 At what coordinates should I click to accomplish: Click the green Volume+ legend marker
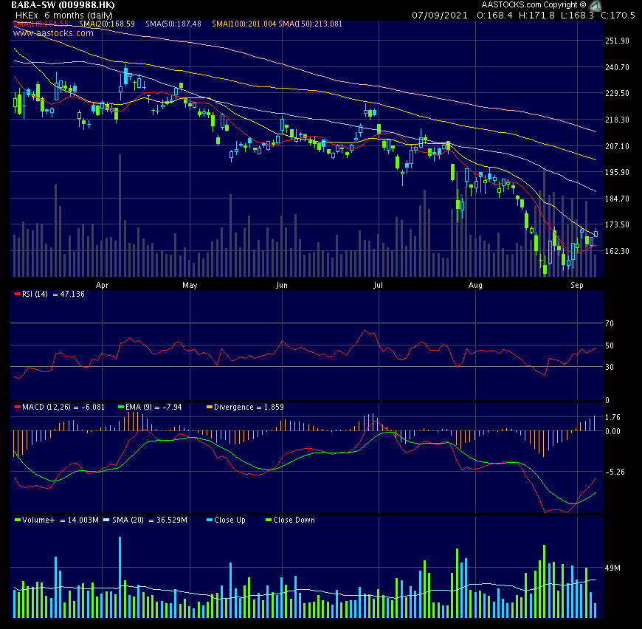[18, 520]
